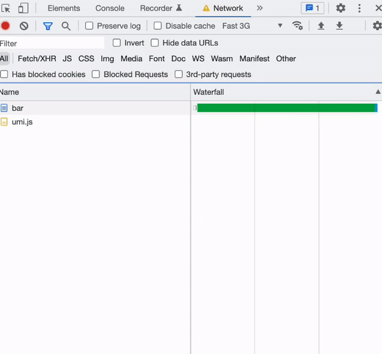This screenshot has height=354, width=382.
Task: Open the three-dot customize menu
Action: (359, 8)
